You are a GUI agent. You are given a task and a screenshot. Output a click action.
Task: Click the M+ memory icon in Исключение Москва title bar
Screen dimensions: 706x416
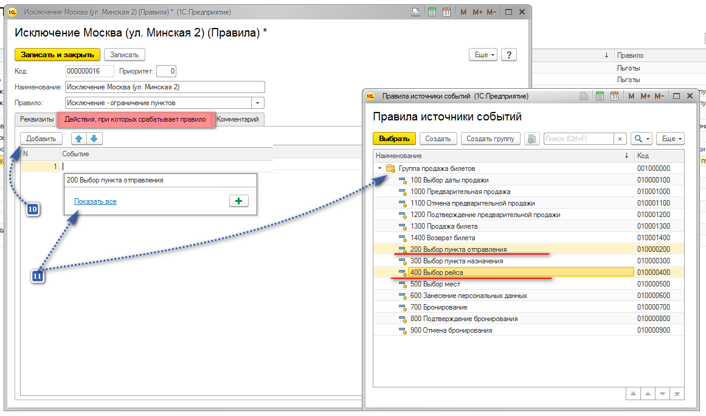pyautogui.click(x=477, y=12)
